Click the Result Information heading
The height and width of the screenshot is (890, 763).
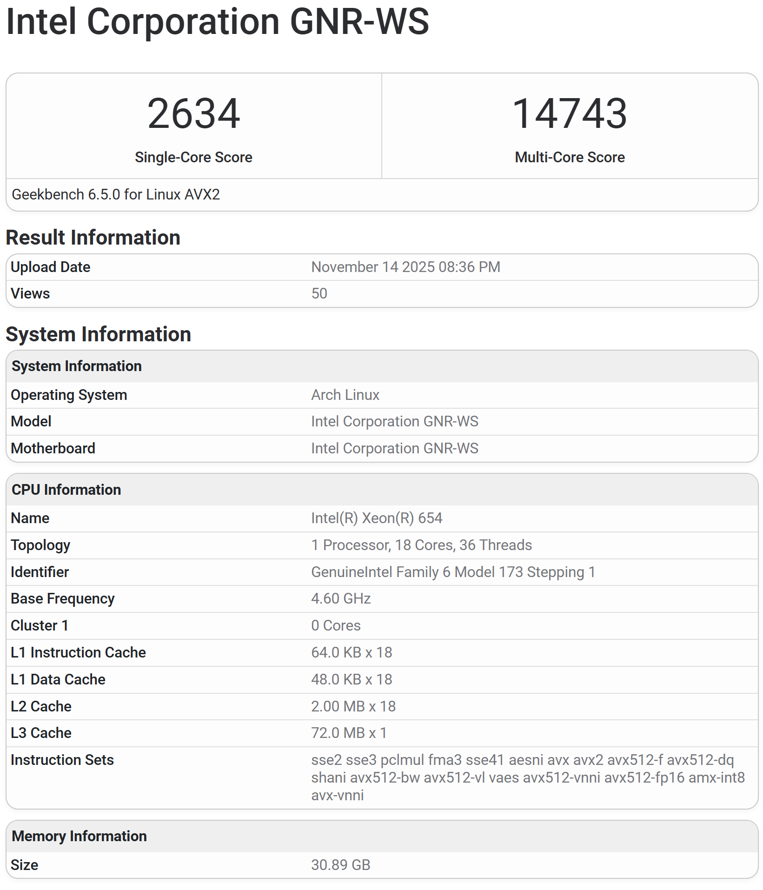coord(93,238)
